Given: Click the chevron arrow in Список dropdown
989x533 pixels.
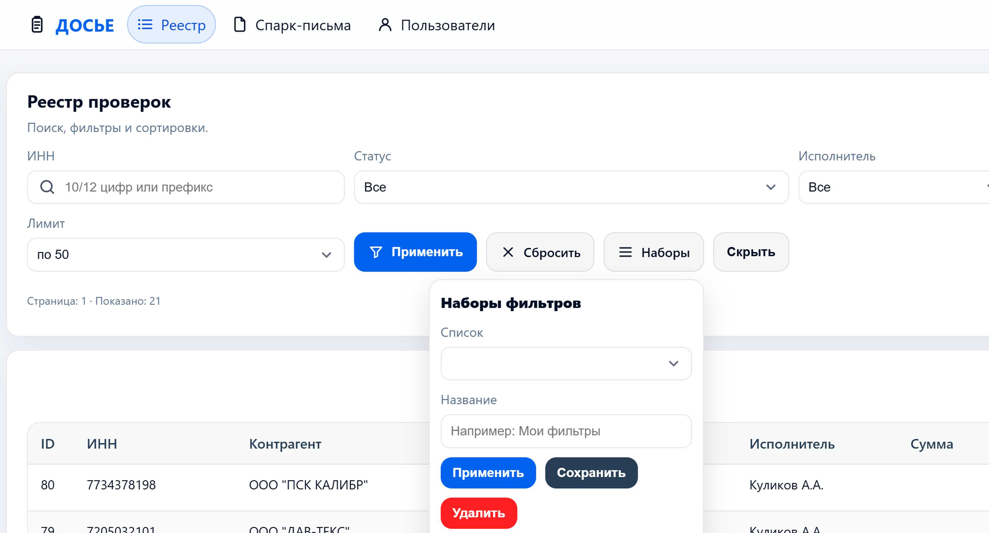Looking at the screenshot, I should click(674, 364).
